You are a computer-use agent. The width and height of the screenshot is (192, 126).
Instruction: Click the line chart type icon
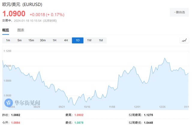[184, 40]
